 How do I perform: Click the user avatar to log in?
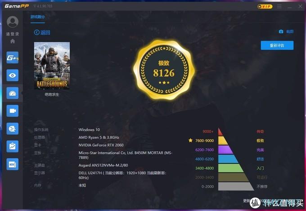click(x=13, y=22)
